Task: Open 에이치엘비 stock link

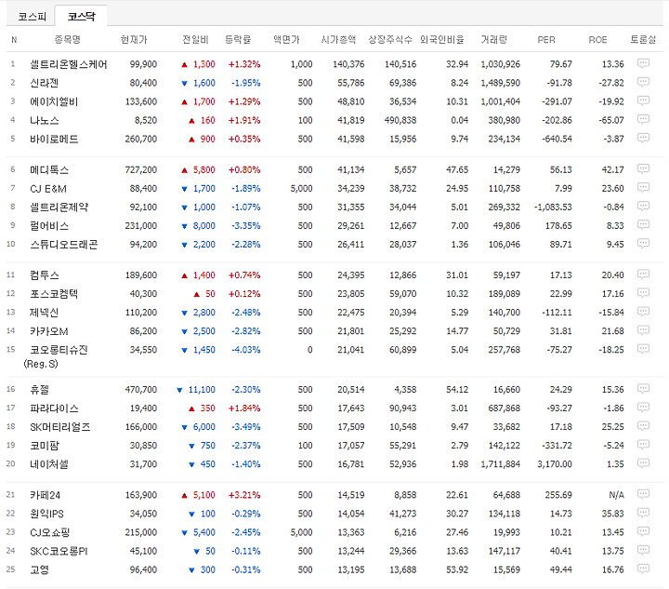Action: pos(54,101)
